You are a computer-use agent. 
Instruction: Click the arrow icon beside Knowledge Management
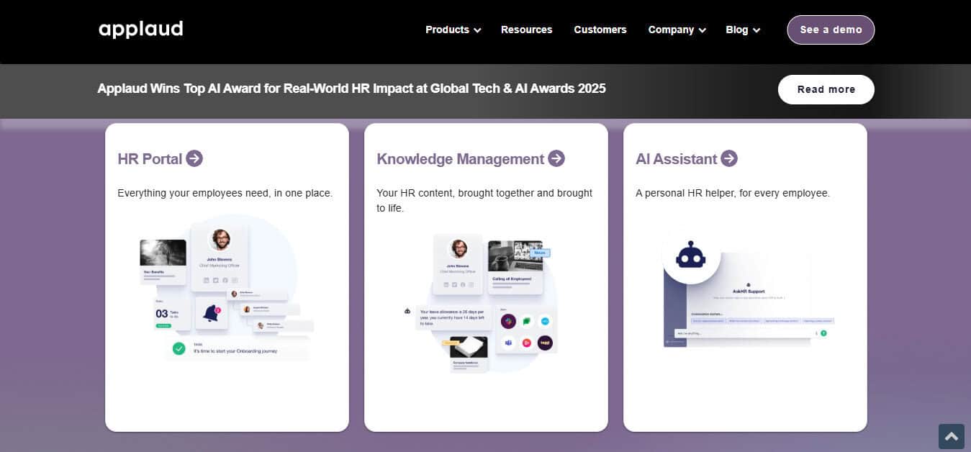tap(556, 158)
